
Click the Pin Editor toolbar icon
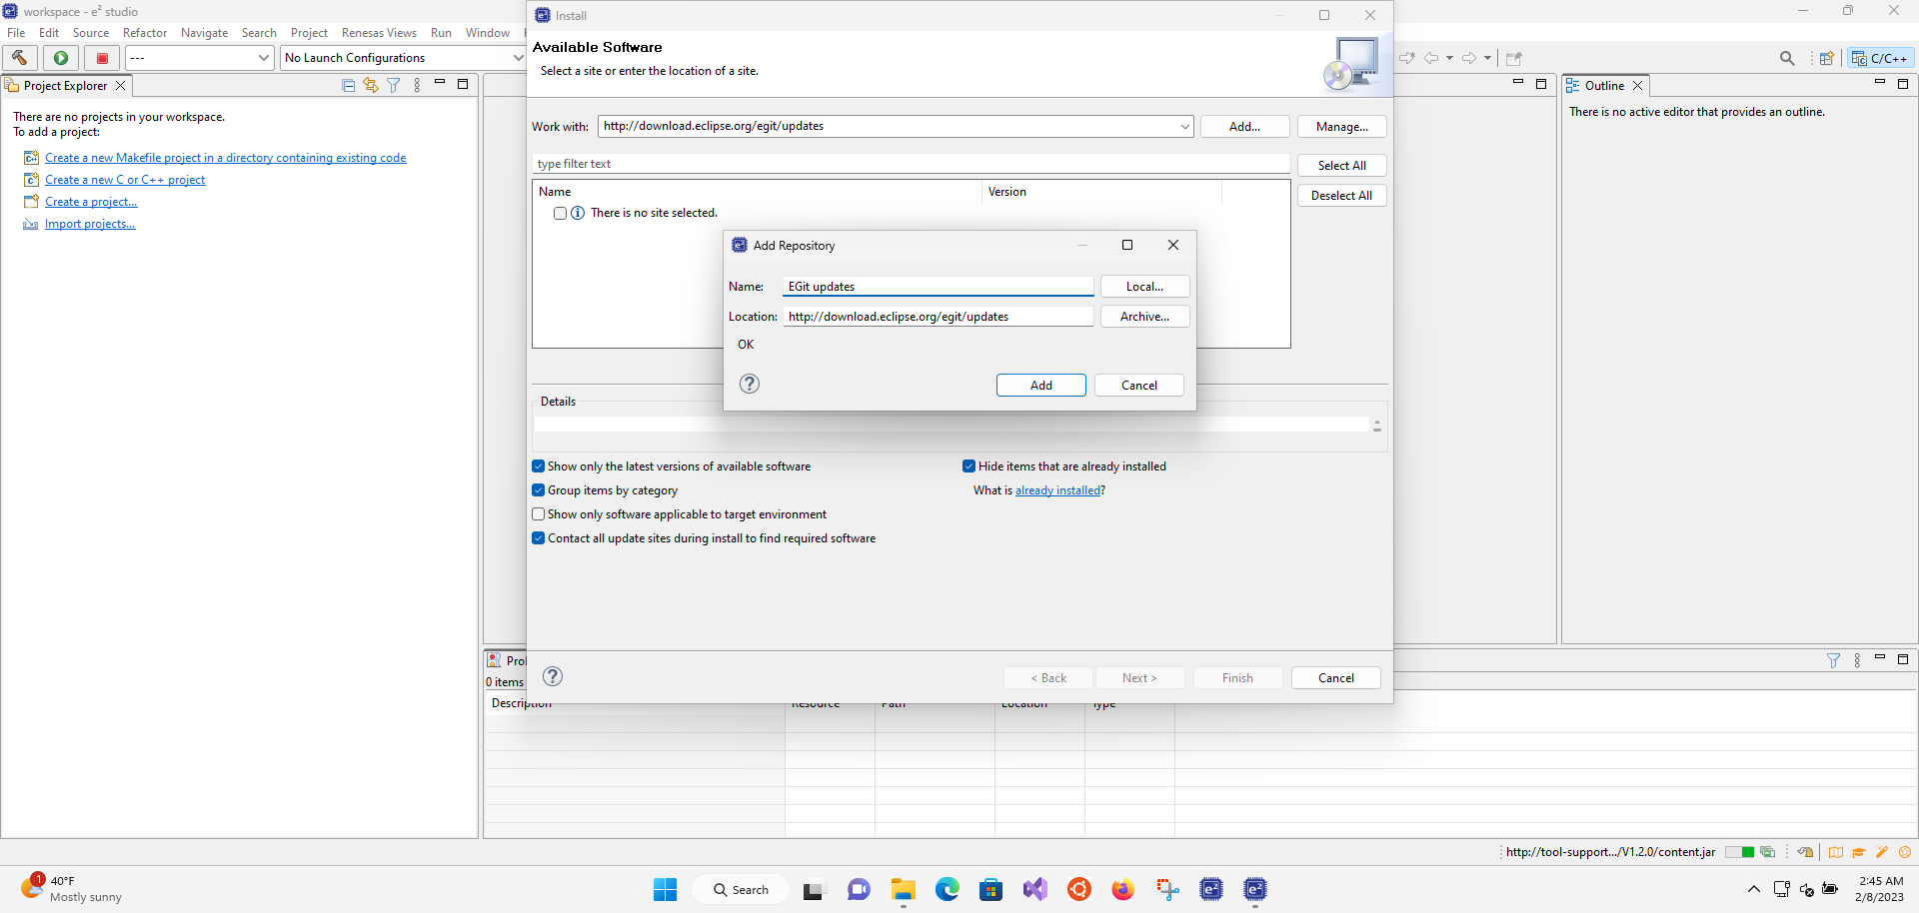[x=1514, y=58]
